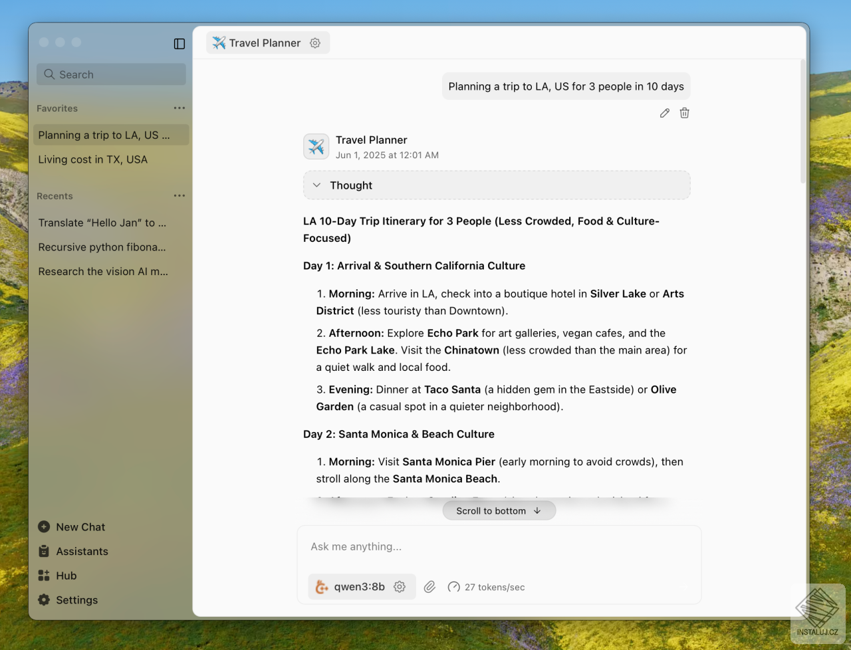851x650 pixels.
Task: Open Travel Planner assistant settings gear
Action: pyautogui.click(x=315, y=43)
